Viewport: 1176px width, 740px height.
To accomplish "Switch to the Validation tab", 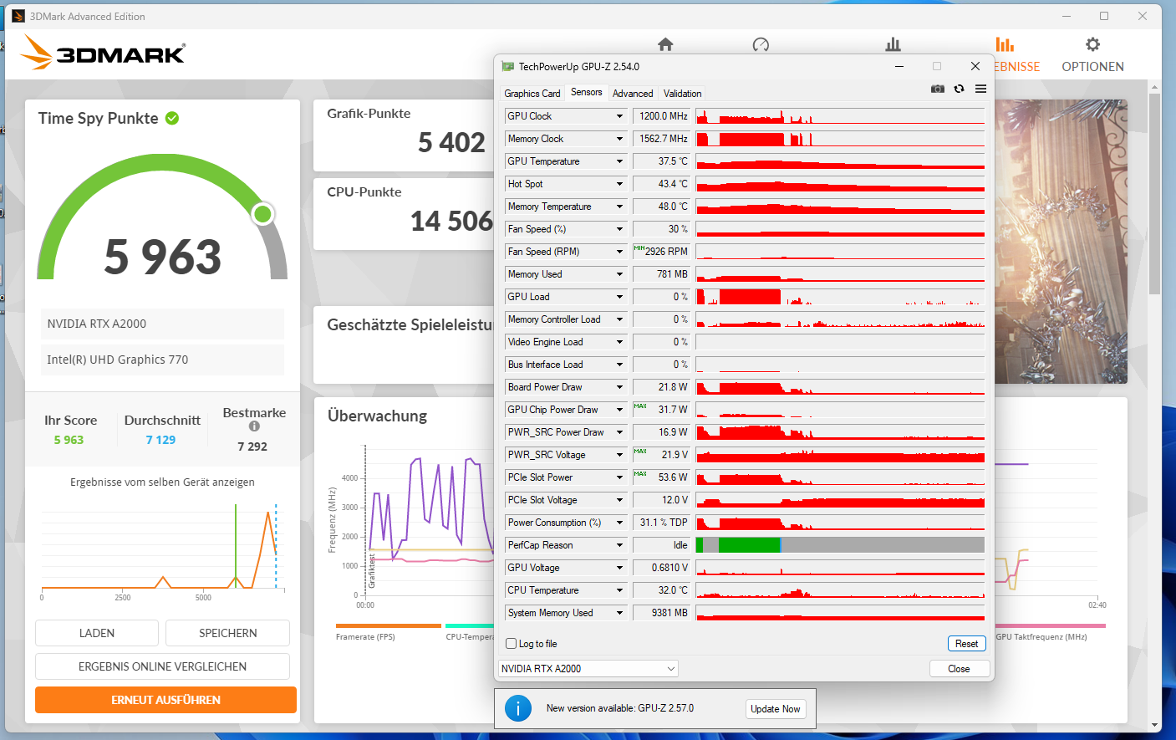I will pyautogui.click(x=682, y=94).
